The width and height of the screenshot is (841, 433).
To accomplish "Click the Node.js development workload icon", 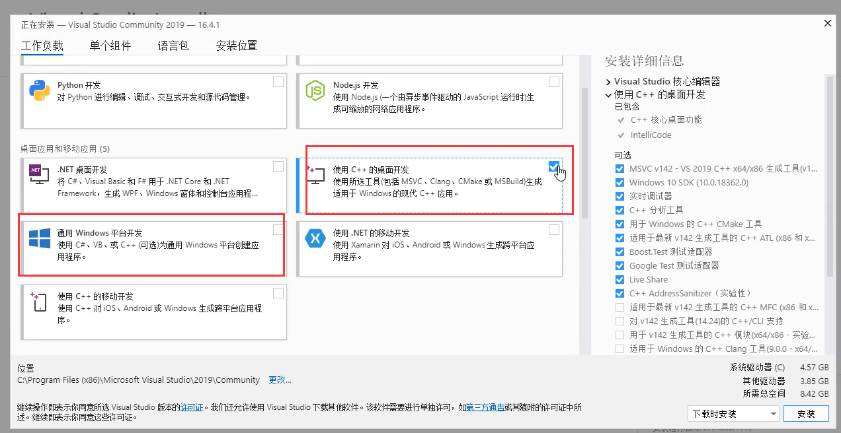I will point(315,90).
